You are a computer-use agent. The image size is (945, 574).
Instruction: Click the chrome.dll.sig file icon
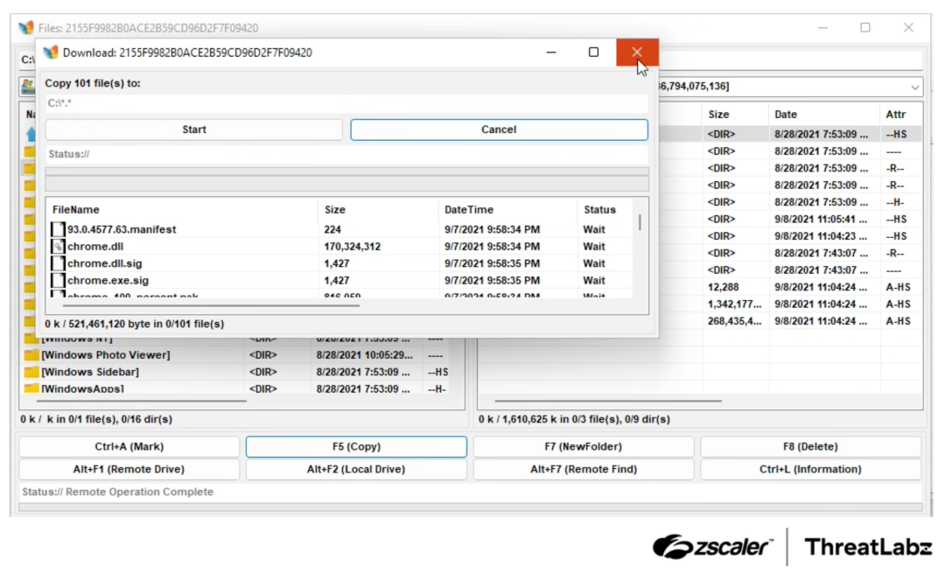(59, 263)
